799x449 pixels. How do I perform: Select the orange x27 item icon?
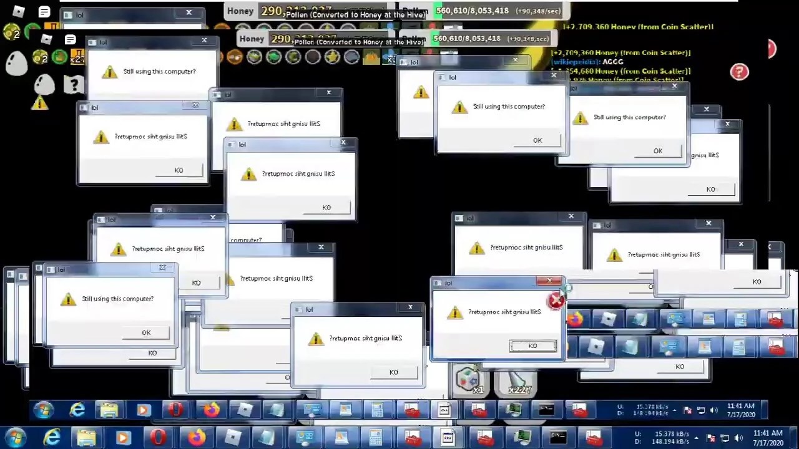pyautogui.click(x=77, y=57)
